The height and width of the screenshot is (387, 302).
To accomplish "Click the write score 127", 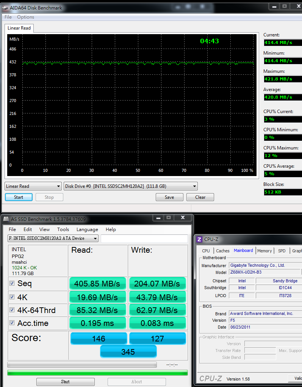I will tap(157, 338).
